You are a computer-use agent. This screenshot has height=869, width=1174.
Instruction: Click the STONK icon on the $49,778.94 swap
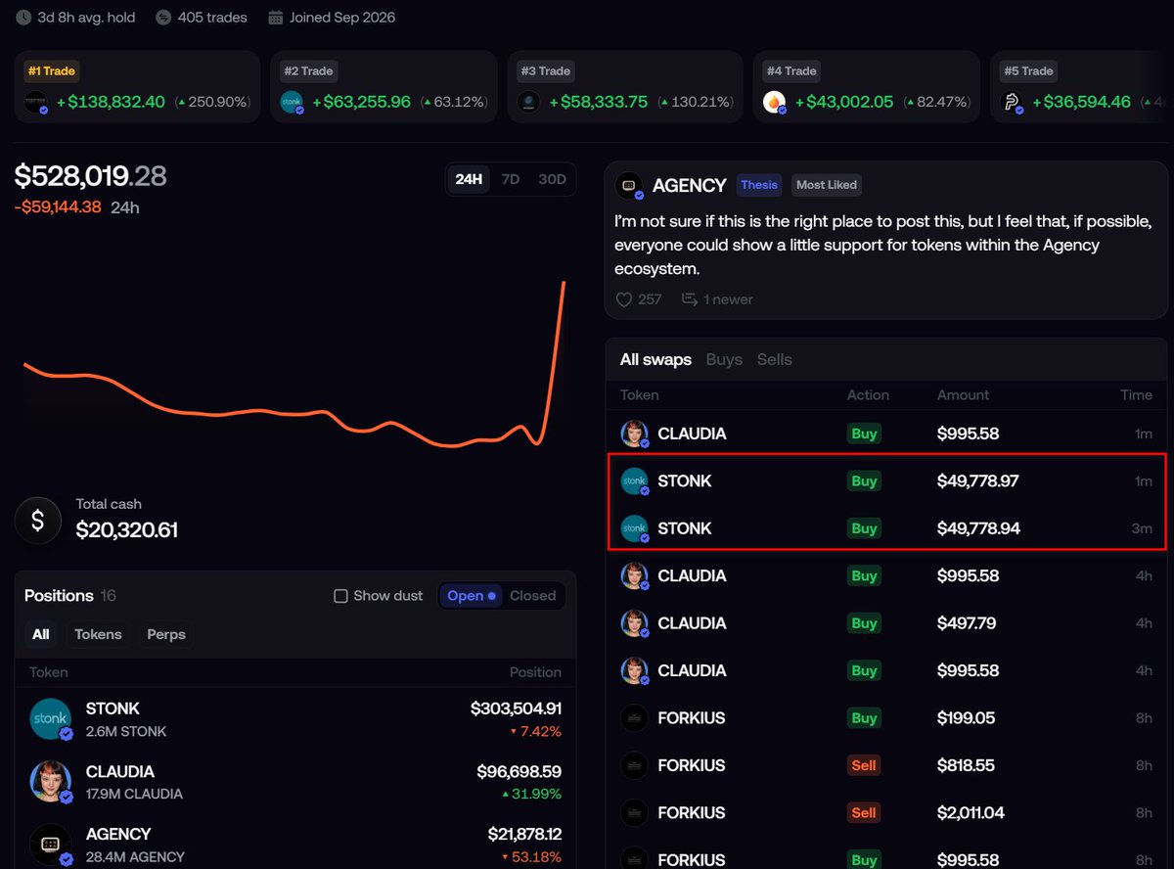tap(635, 528)
